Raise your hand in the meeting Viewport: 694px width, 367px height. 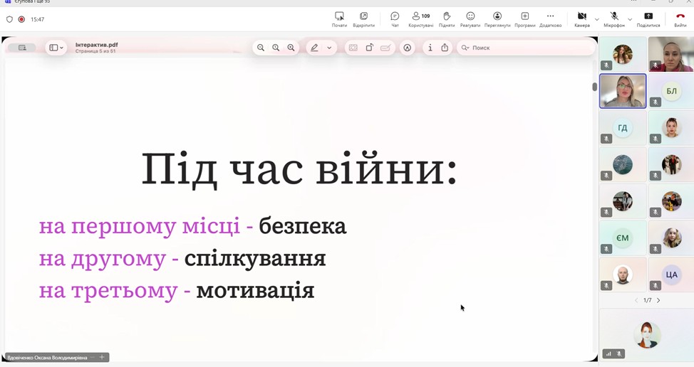tap(447, 18)
